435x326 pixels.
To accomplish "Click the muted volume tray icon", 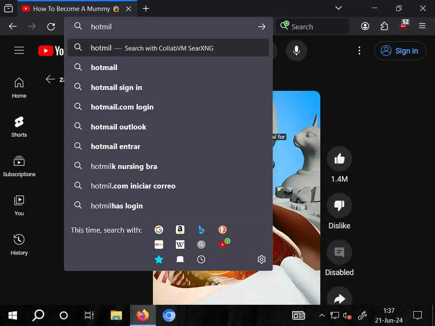I will (347, 315).
